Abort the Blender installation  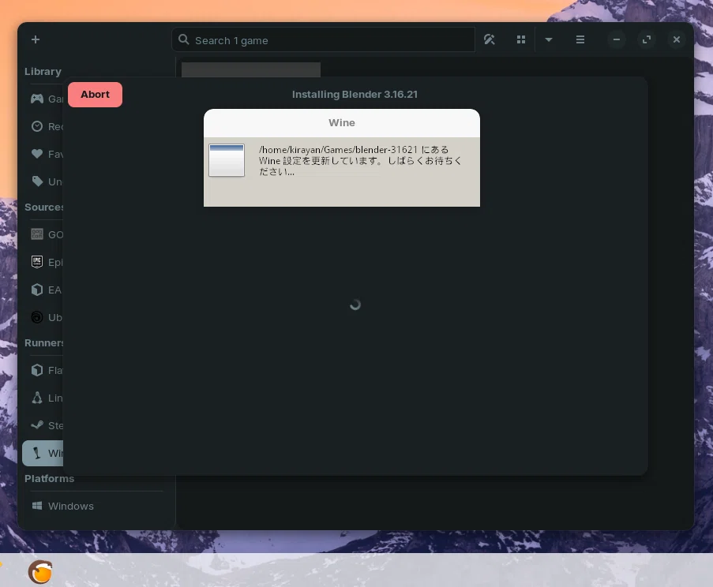tap(95, 95)
